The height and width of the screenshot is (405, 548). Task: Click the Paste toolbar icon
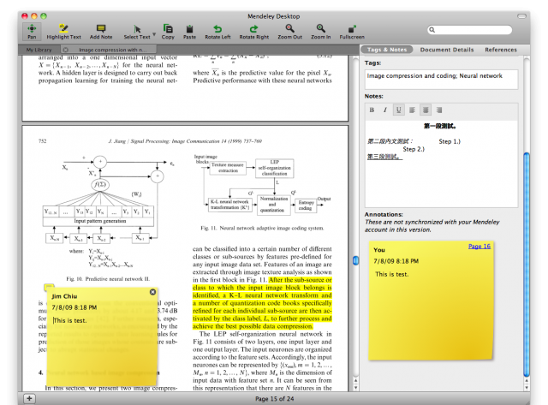(x=189, y=32)
